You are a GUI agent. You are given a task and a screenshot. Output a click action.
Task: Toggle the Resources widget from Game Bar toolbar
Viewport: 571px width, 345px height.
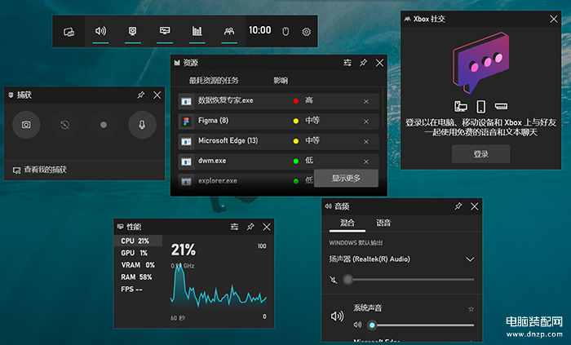pyautogui.click(x=197, y=31)
